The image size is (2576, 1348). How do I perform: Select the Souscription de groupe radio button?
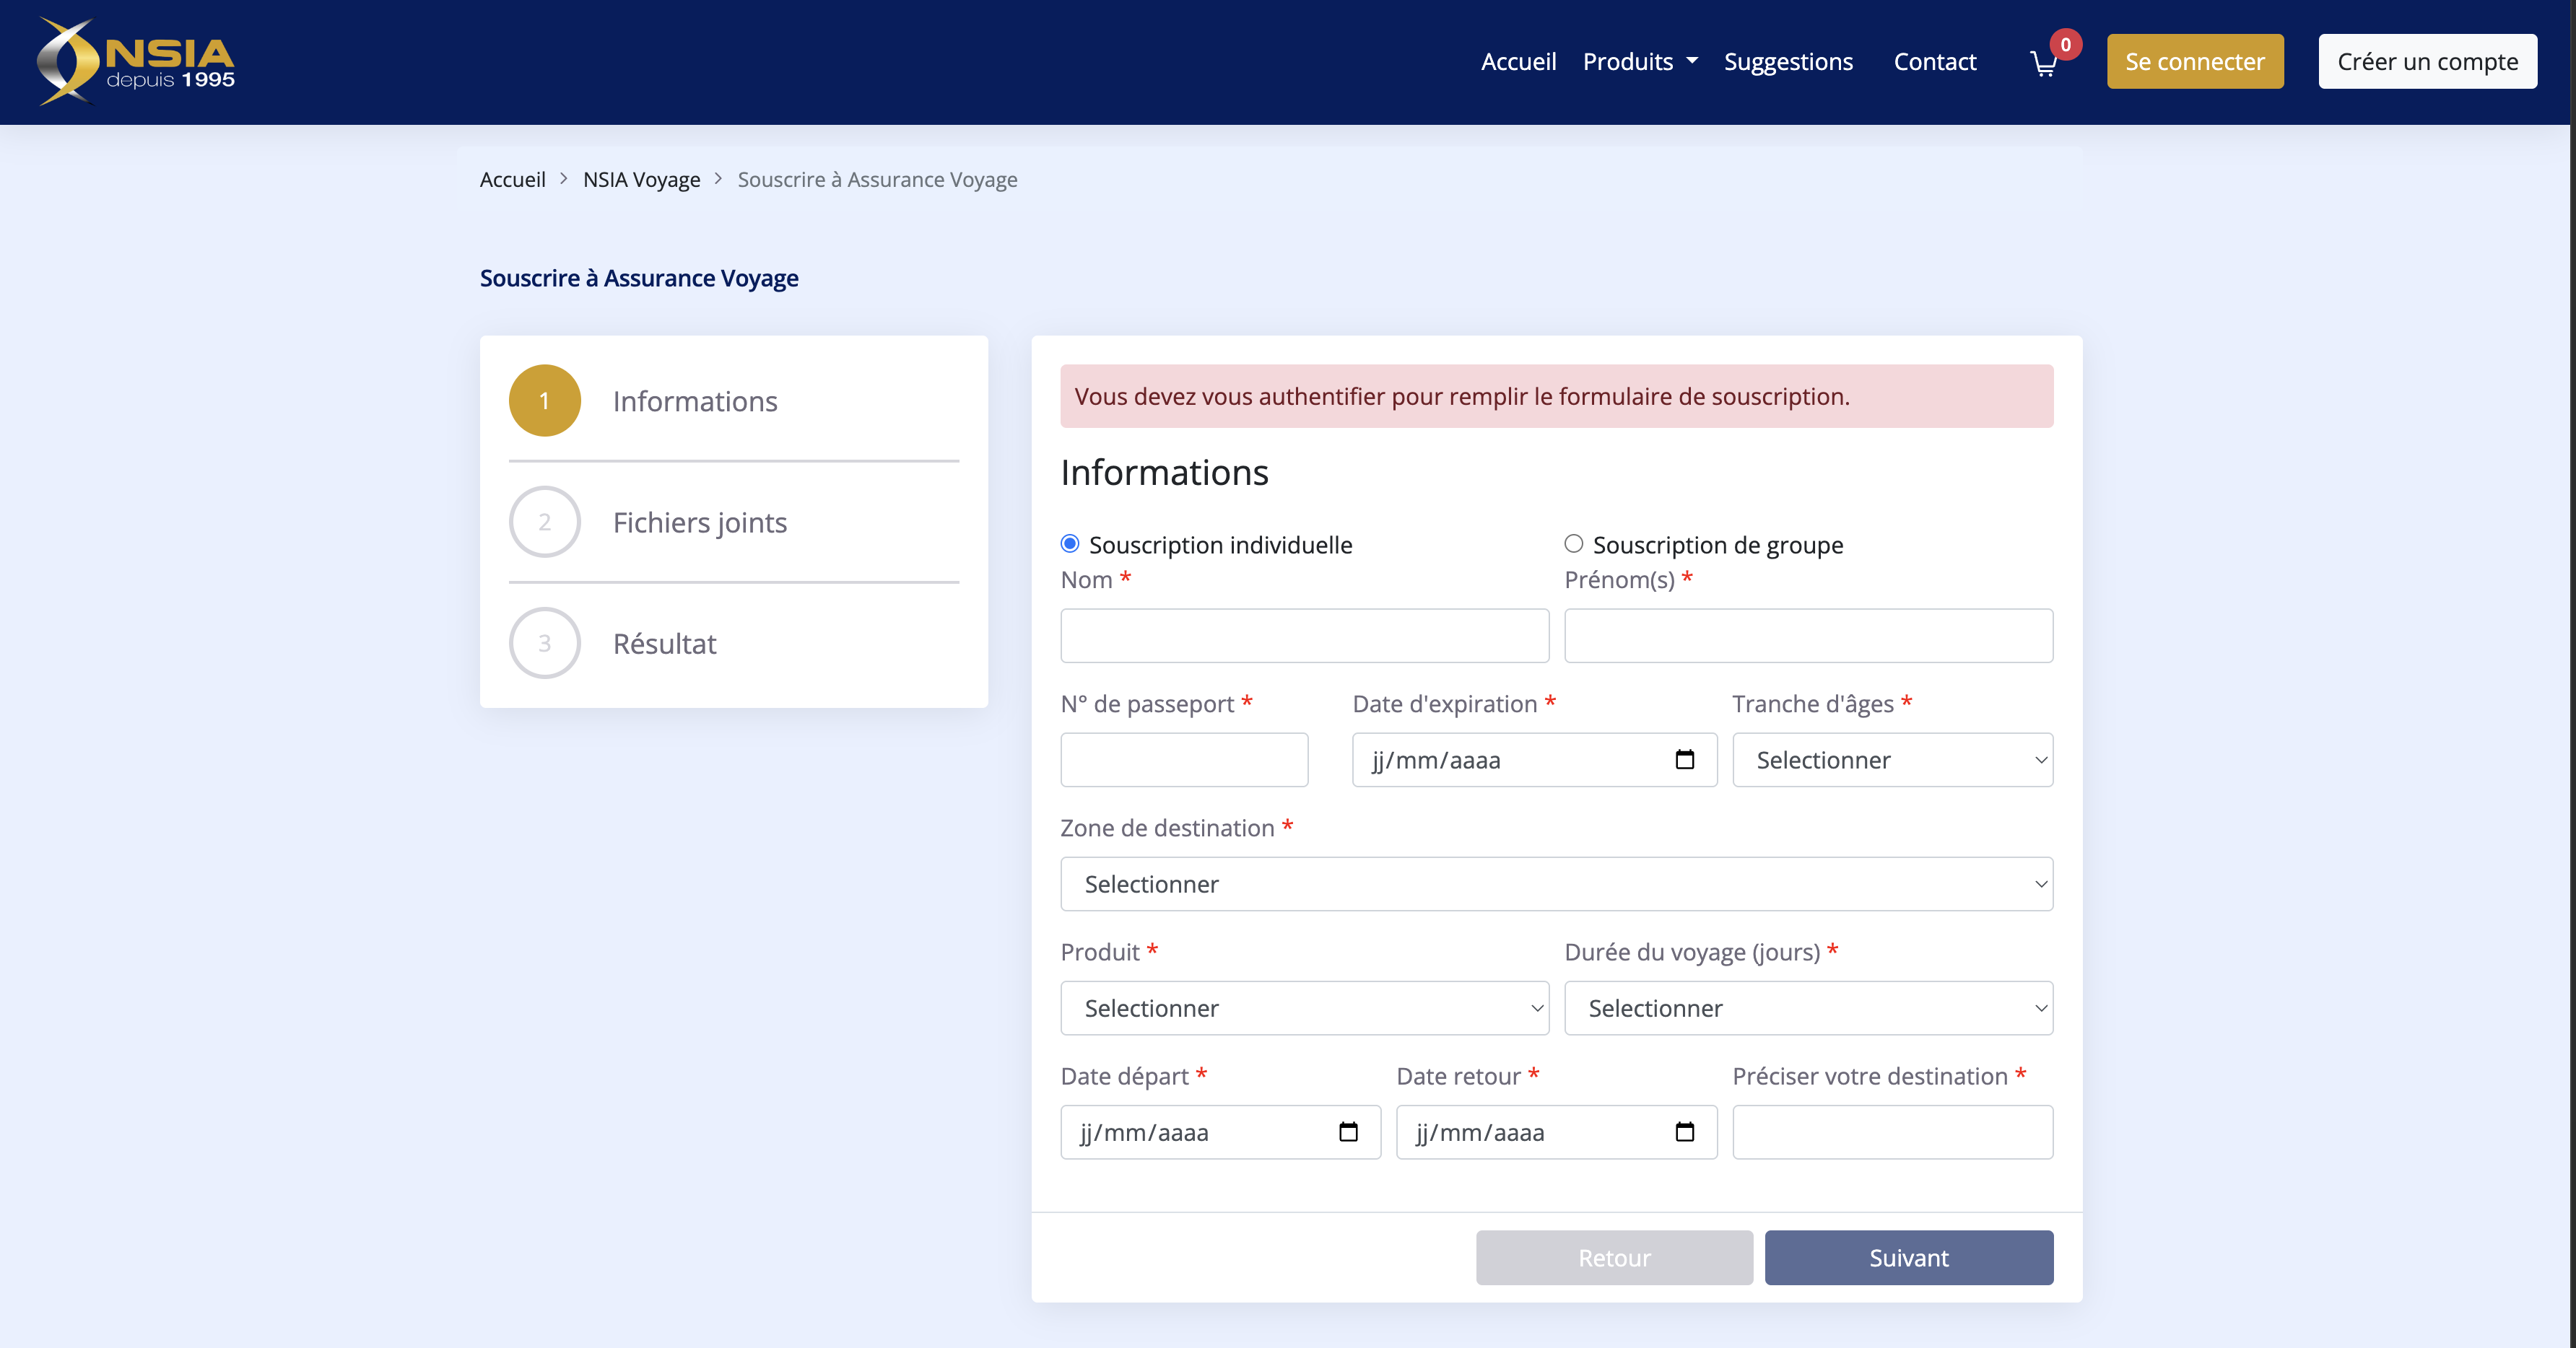click(1573, 543)
